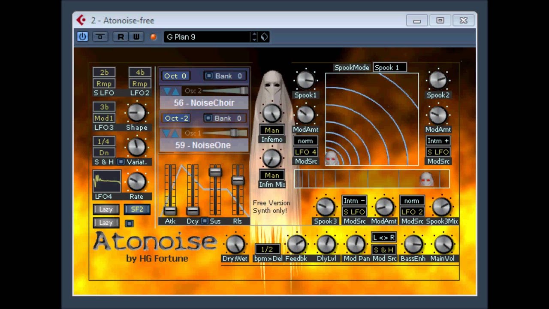This screenshot has width=549, height=309.
Task: Step Osc 2 sample down with the down-triangle
Action: 166,91
